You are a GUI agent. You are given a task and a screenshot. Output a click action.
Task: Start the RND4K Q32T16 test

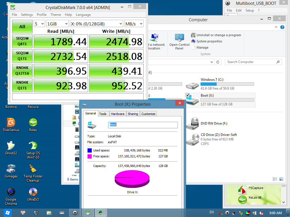click(22, 71)
